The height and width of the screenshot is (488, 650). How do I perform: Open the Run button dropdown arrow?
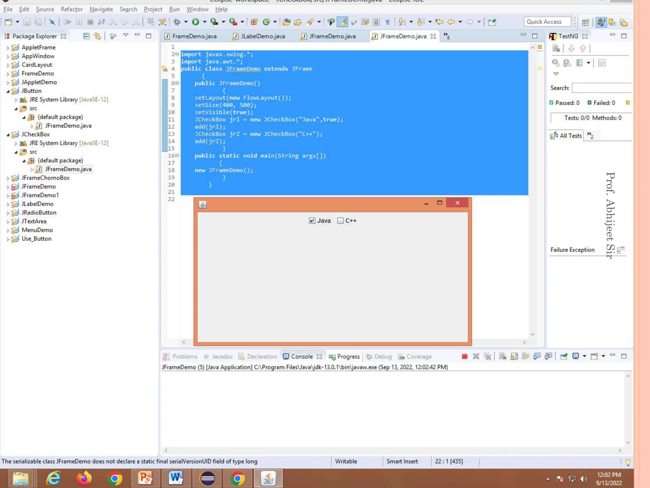click(205, 22)
